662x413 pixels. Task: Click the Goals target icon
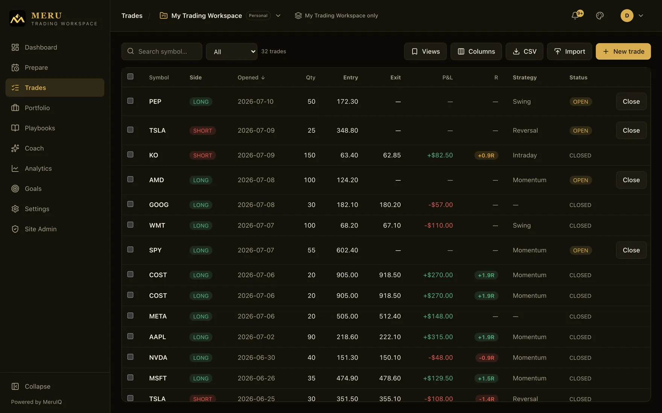tap(15, 188)
